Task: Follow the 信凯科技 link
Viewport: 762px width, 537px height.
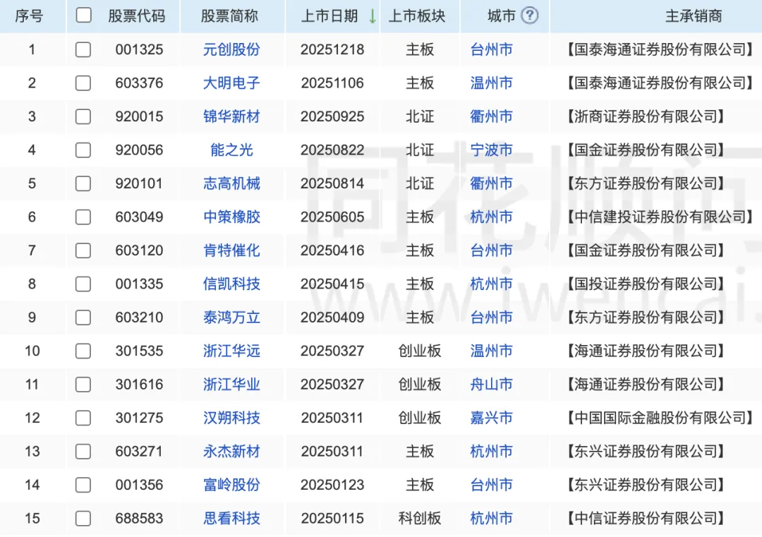Action: (x=231, y=284)
